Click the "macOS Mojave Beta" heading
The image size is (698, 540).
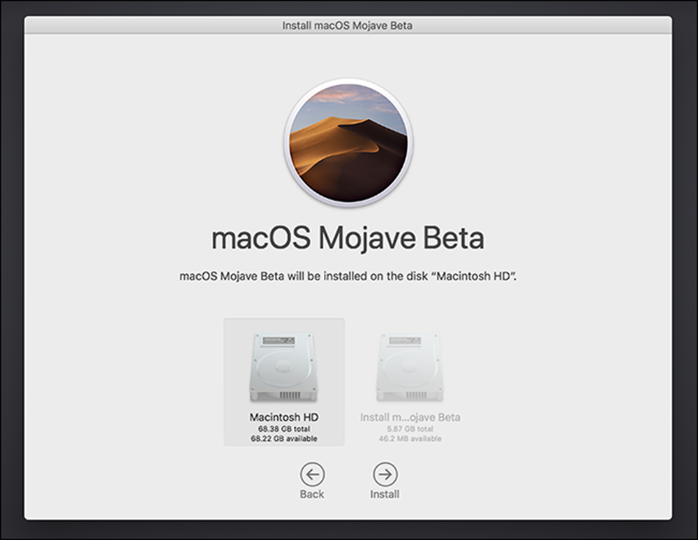pos(348,238)
